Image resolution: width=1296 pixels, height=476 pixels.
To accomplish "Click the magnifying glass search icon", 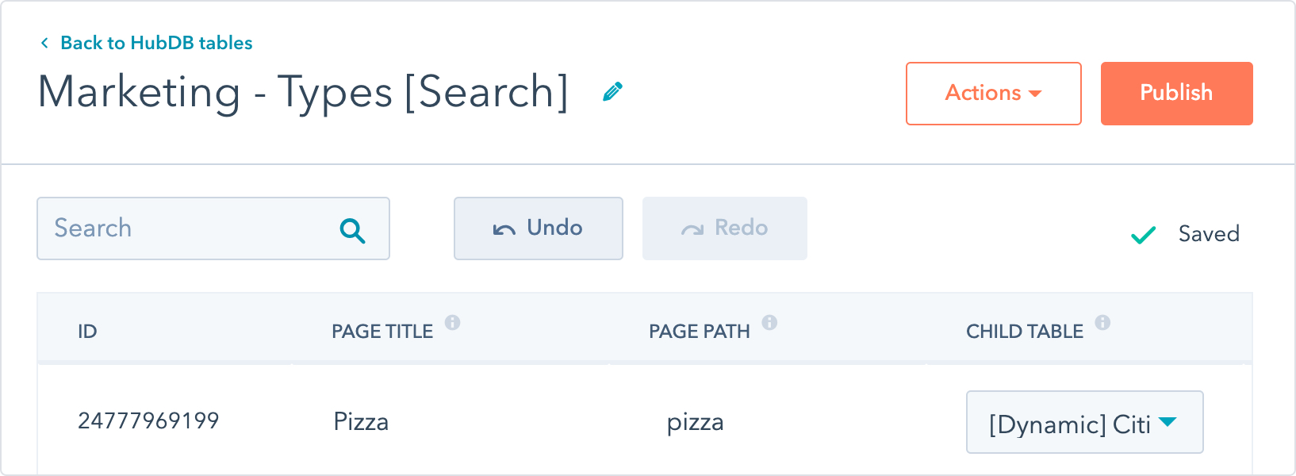I will click(x=352, y=231).
